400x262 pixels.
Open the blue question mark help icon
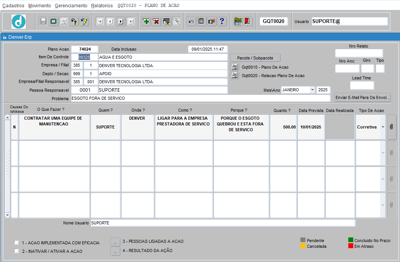coord(222,21)
